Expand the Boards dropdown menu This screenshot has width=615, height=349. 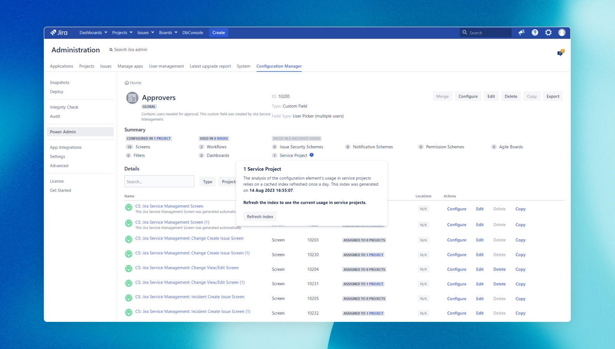[x=168, y=33]
